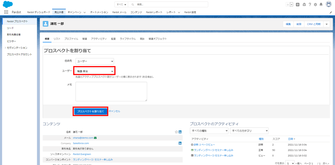The height and width of the screenshot is (165, 335).
Task: Switch to the プロファイル sub-tab
Action: click(71, 39)
